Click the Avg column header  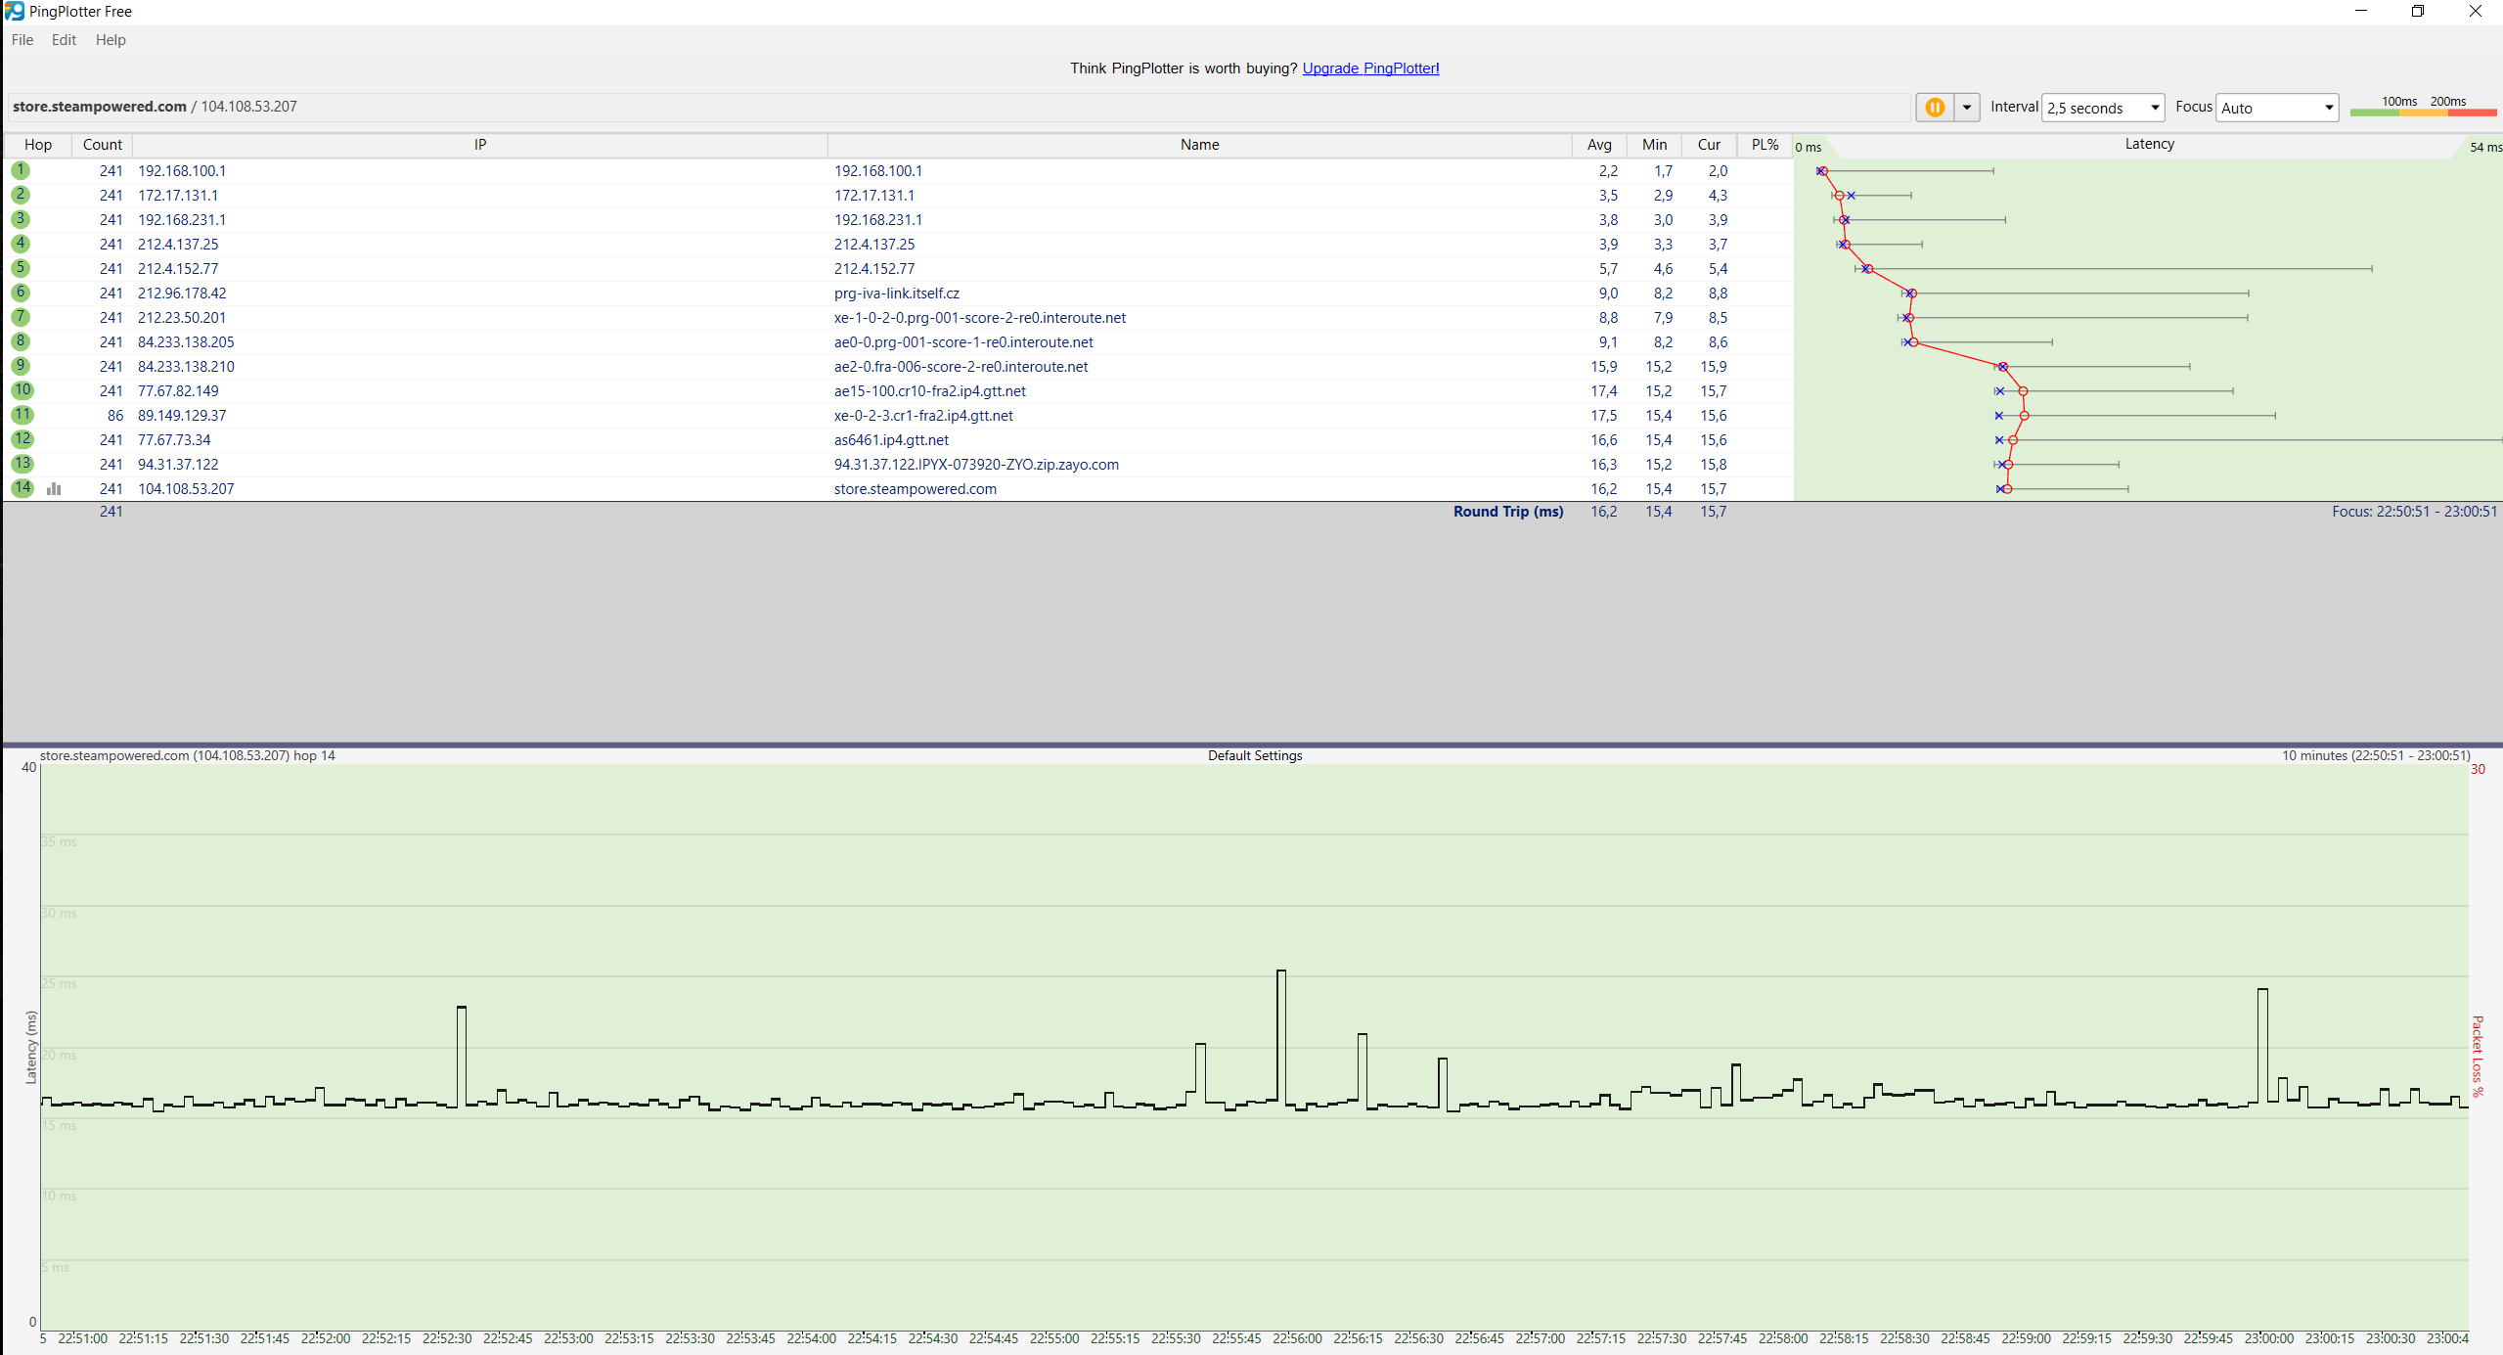1599,145
